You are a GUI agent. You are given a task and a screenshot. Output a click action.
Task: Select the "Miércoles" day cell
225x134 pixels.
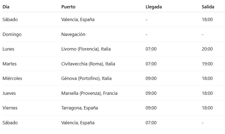tap(12, 78)
